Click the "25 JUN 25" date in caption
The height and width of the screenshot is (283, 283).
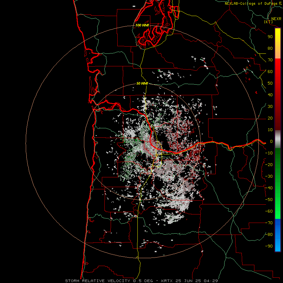188,281
